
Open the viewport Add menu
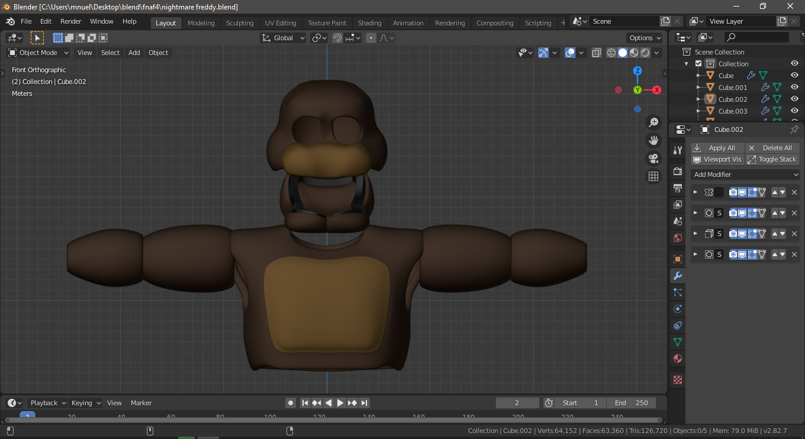pos(134,53)
